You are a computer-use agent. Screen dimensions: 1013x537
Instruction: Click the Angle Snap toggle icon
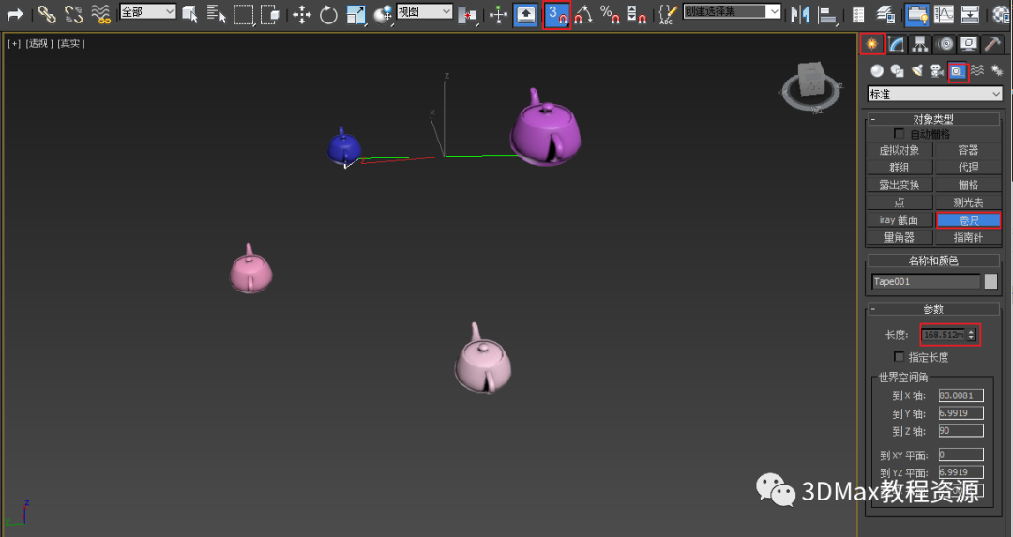(x=584, y=14)
